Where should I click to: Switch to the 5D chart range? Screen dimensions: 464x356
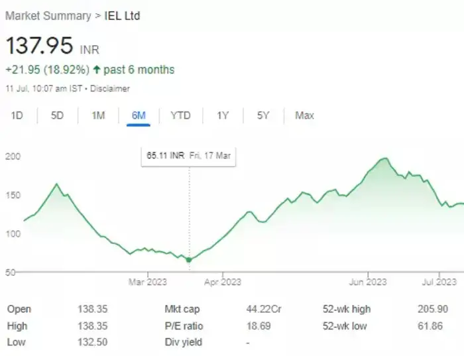pos(58,115)
